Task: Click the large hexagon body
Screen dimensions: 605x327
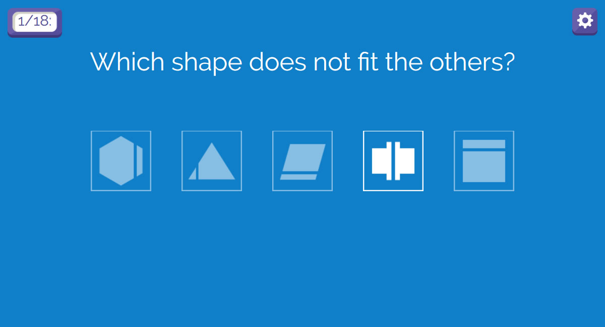Action: click(x=117, y=161)
